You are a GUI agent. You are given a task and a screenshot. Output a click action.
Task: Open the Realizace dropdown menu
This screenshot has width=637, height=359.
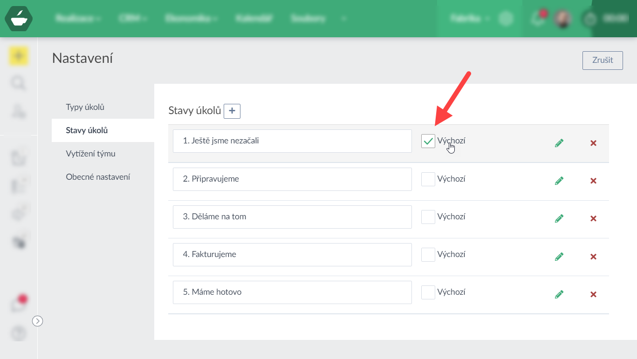pos(78,19)
